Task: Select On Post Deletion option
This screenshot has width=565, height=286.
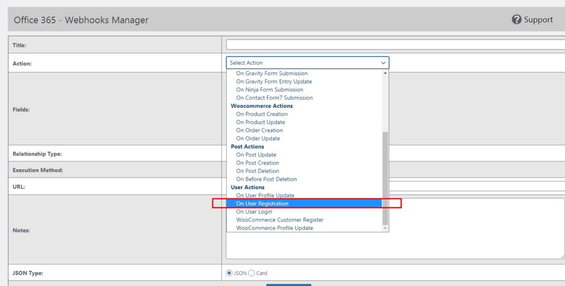Action: click(257, 171)
